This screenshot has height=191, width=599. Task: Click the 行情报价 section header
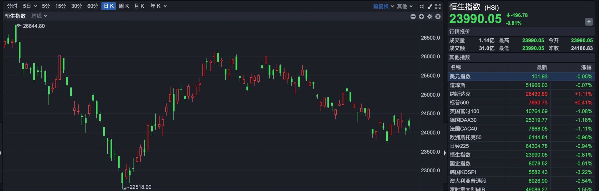click(x=460, y=31)
